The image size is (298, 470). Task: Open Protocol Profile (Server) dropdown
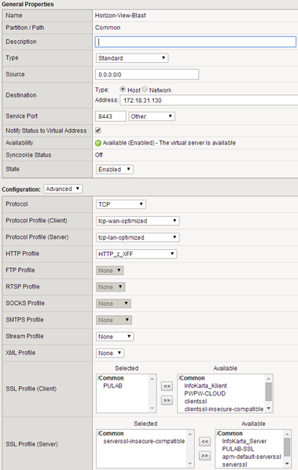138,237
